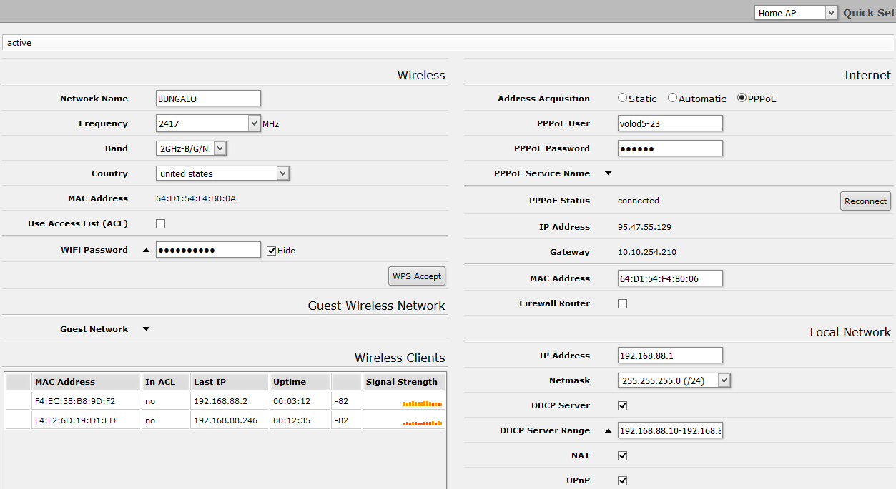Edit the PPPoE User field
This screenshot has width=896, height=489.
670,123
